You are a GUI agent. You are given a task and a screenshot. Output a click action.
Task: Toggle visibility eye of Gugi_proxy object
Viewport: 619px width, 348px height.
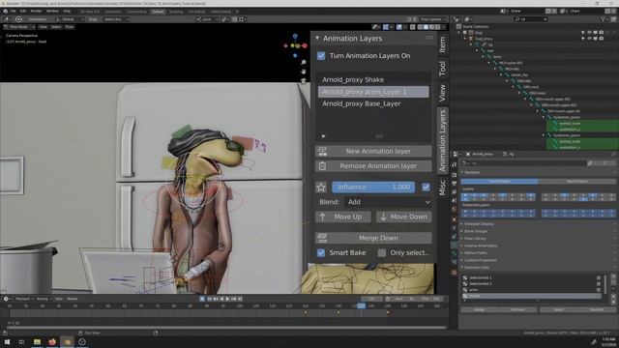coord(589,39)
